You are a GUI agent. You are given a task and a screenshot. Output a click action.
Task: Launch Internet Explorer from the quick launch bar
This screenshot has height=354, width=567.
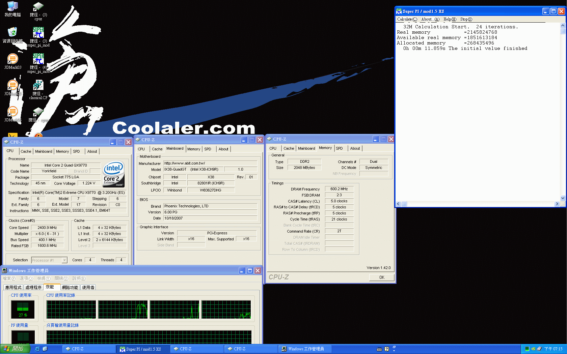(x=37, y=349)
